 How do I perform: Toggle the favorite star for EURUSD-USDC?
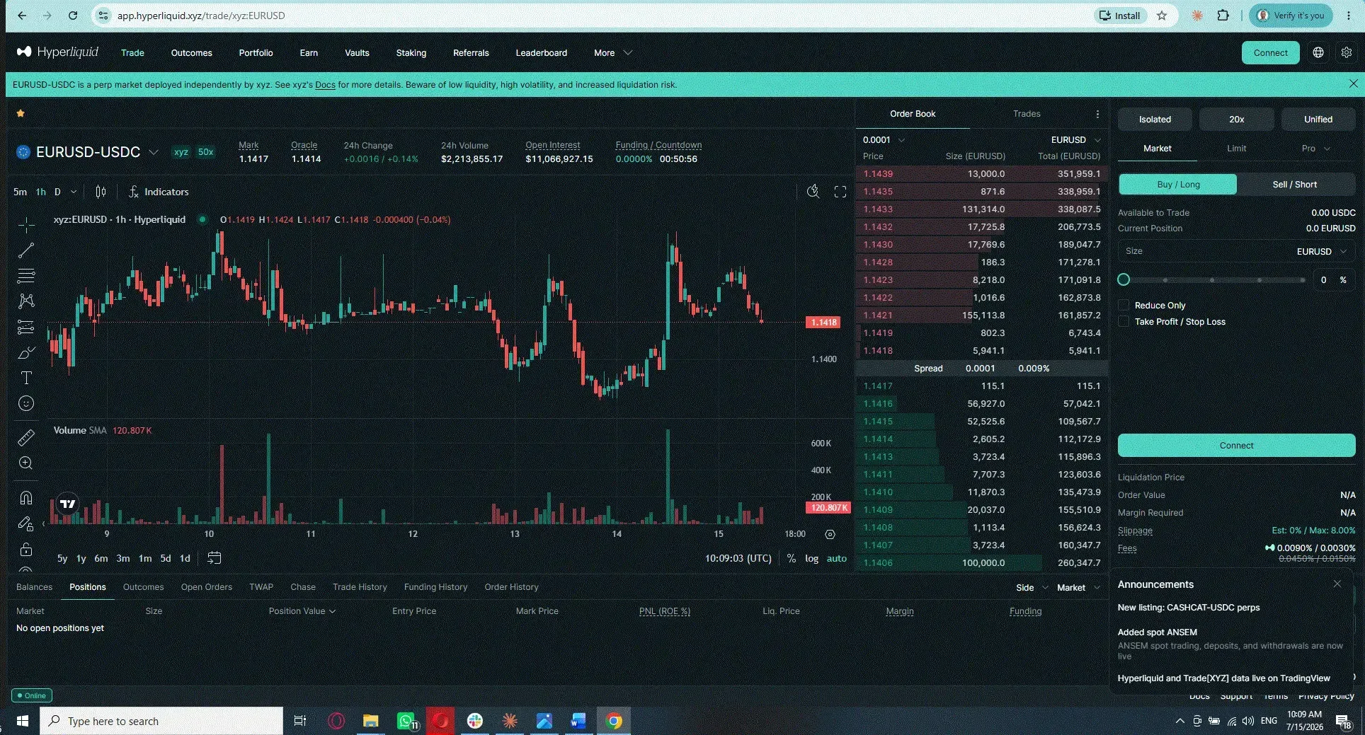pos(21,113)
